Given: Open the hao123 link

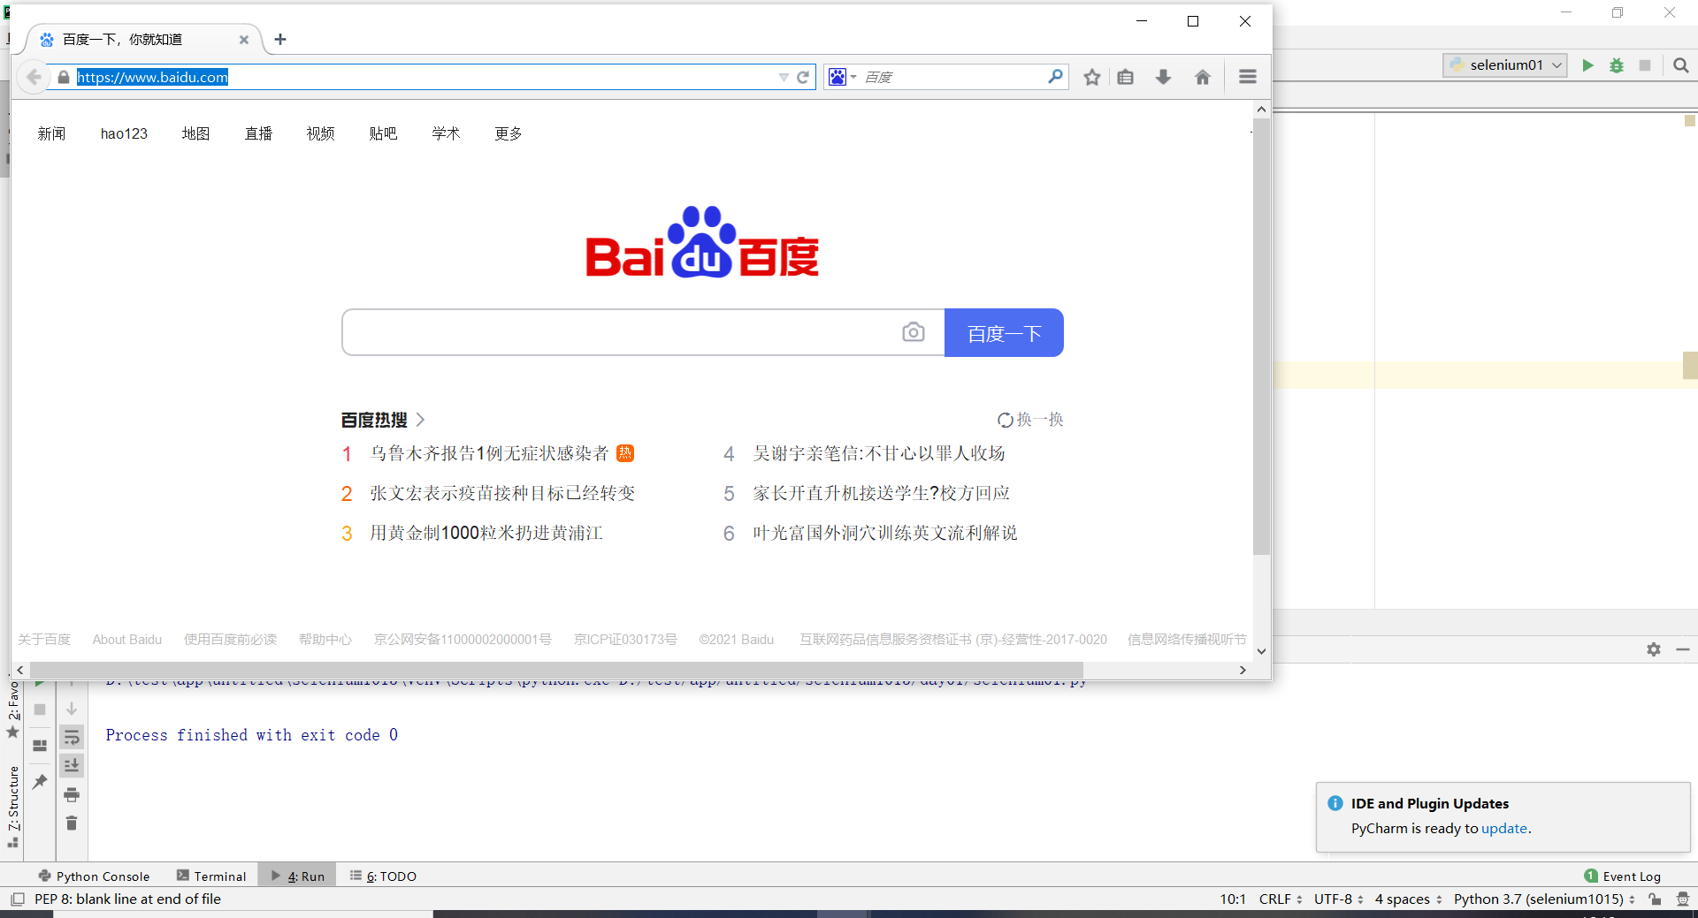Looking at the screenshot, I should (124, 133).
